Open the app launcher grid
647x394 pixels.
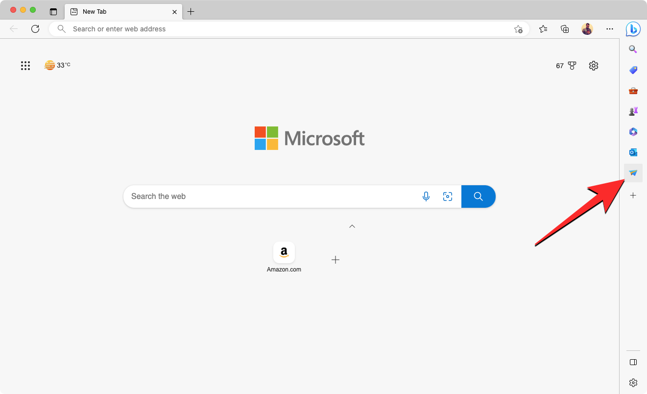tap(25, 66)
